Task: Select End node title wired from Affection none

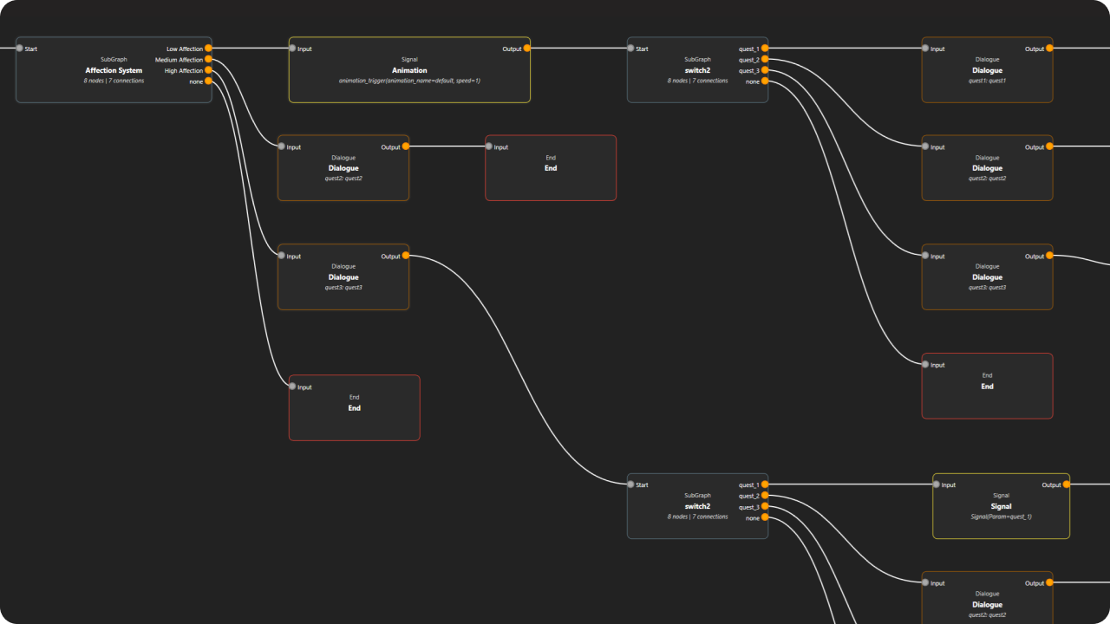Action: tap(354, 408)
